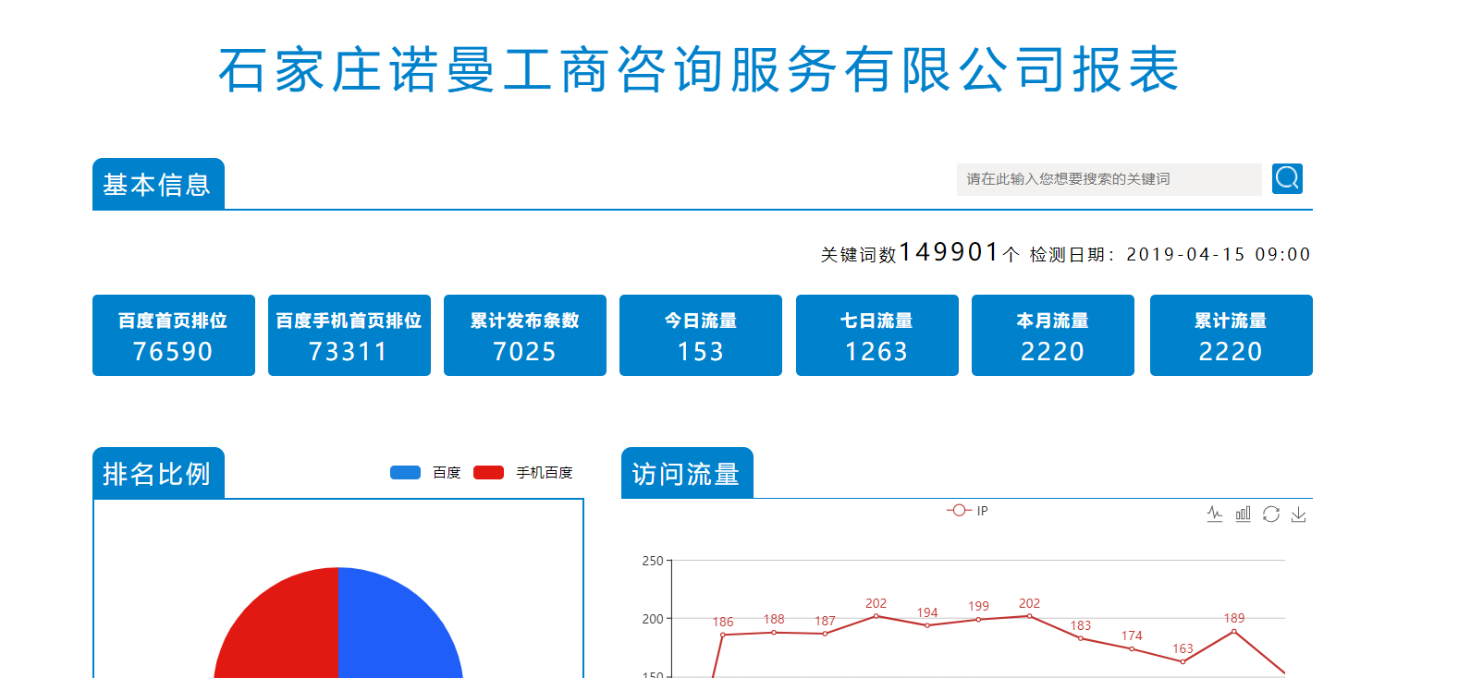Click the y-axis label 250
This screenshot has width=1483, height=678.
pos(653,561)
